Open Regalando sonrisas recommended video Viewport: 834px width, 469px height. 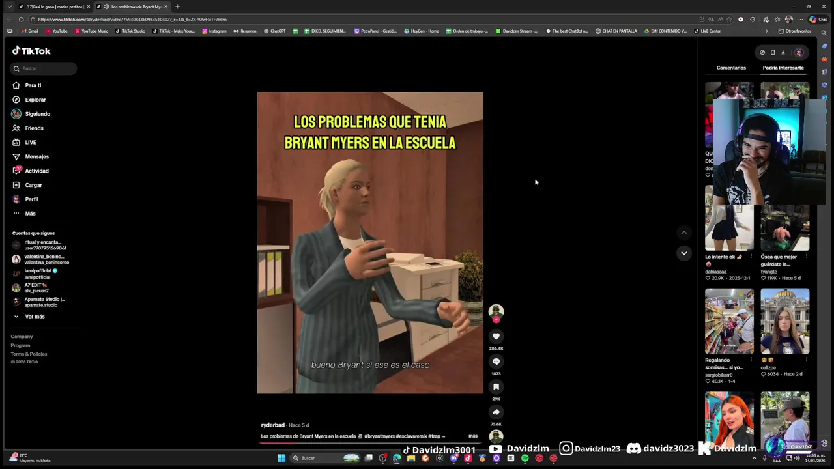coord(729,321)
